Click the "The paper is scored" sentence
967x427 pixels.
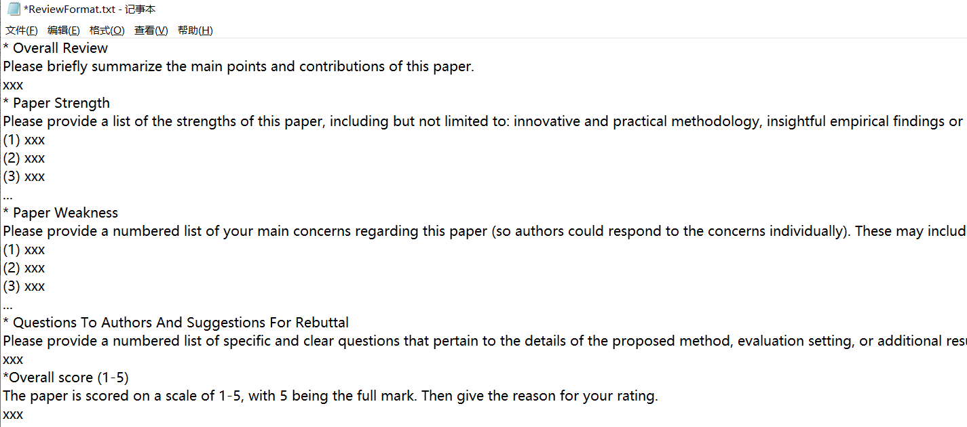(x=330, y=396)
